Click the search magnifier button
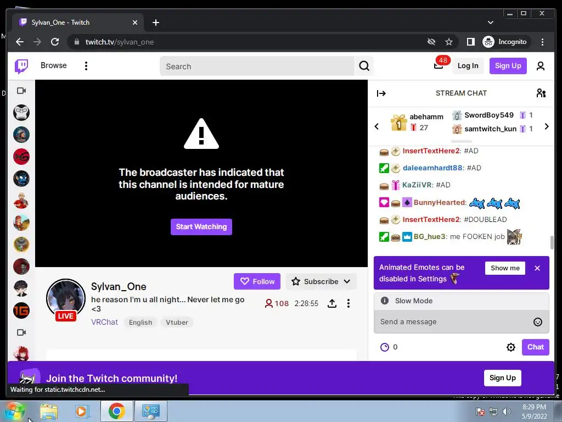562x422 pixels. point(364,66)
